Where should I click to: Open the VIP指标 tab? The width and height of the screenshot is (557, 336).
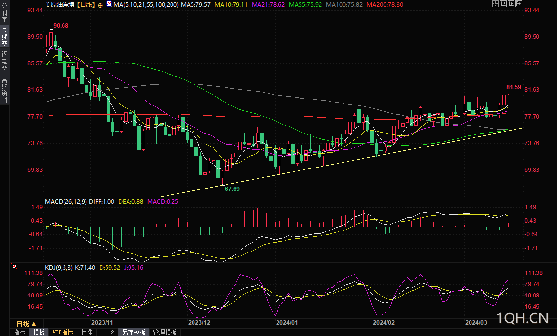[x=63, y=332]
